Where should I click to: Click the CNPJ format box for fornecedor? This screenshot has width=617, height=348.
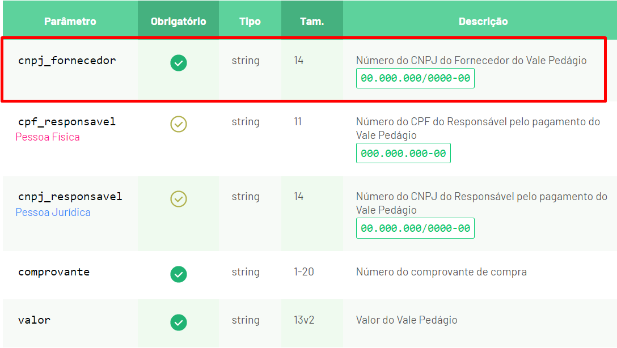[x=415, y=78]
